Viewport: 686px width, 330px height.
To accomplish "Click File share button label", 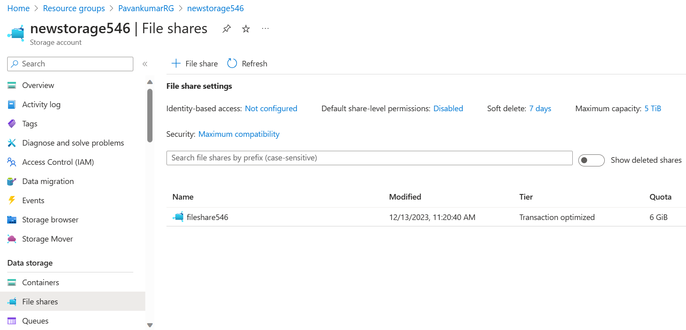I will (202, 64).
